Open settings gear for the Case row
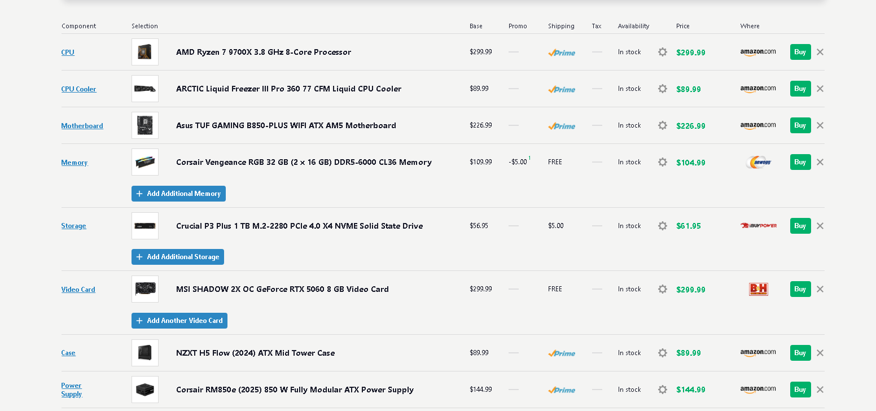 (x=663, y=353)
